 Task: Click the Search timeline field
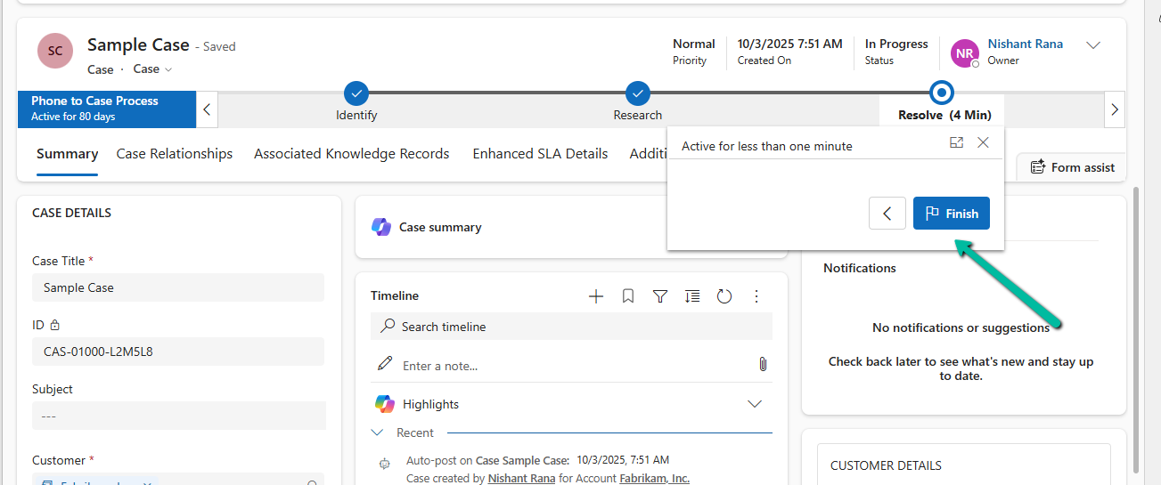coord(570,327)
